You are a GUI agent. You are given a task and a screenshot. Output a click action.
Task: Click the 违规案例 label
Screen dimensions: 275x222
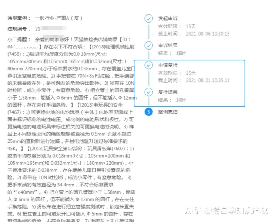click(19, 18)
